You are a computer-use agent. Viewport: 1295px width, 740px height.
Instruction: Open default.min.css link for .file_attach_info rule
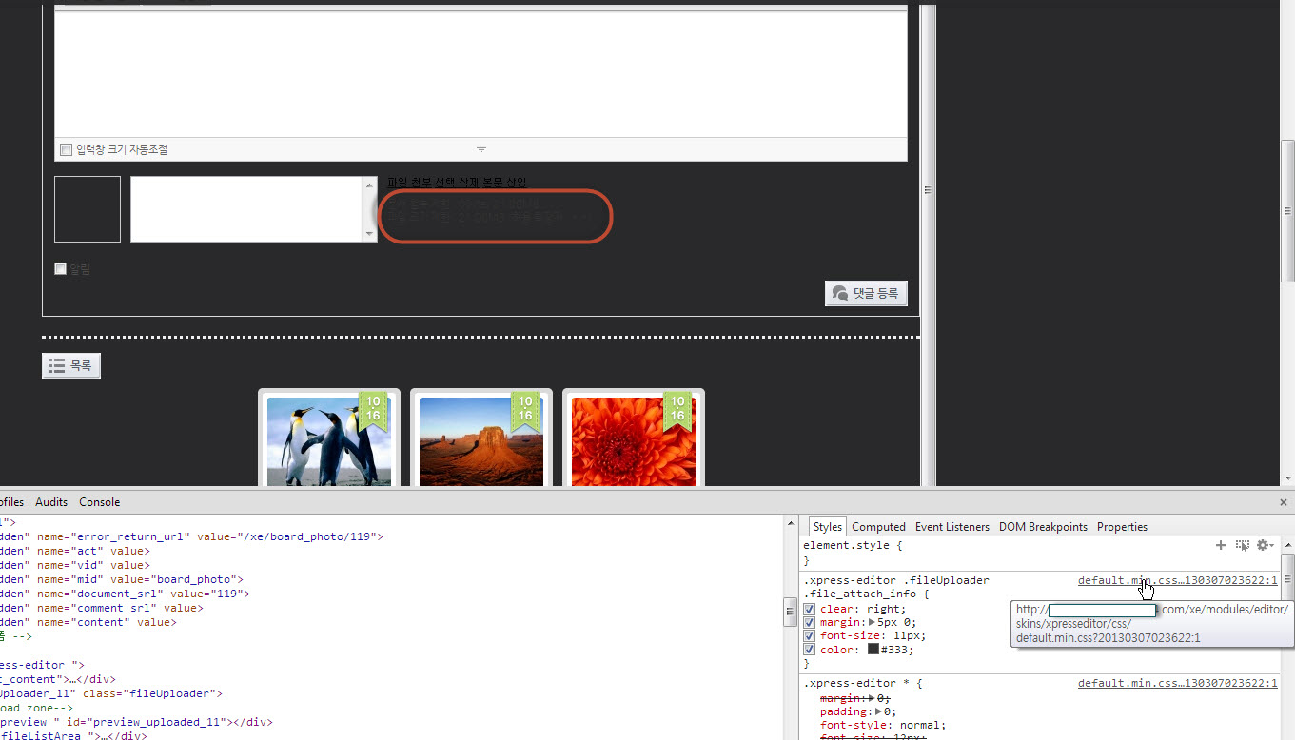click(1177, 580)
